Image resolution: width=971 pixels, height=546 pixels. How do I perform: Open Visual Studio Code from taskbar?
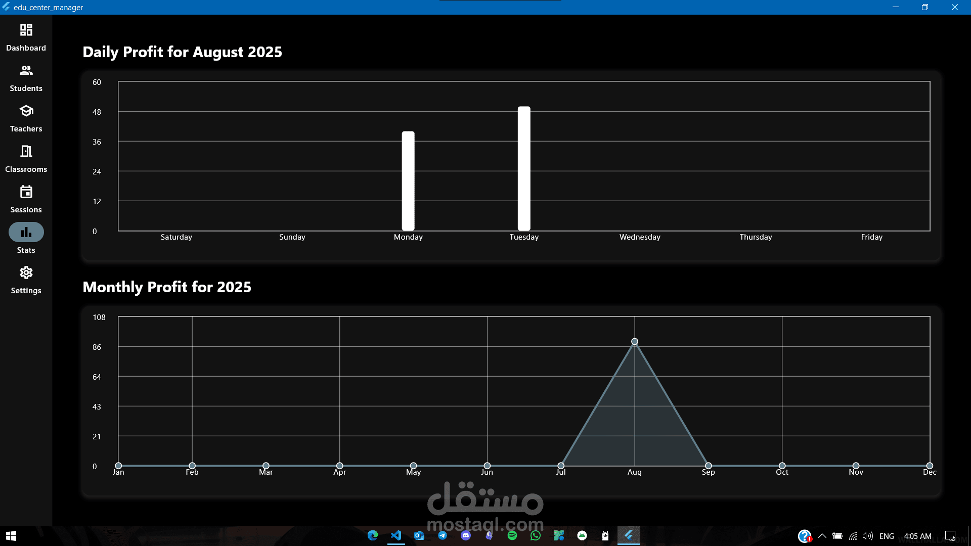[396, 535]
